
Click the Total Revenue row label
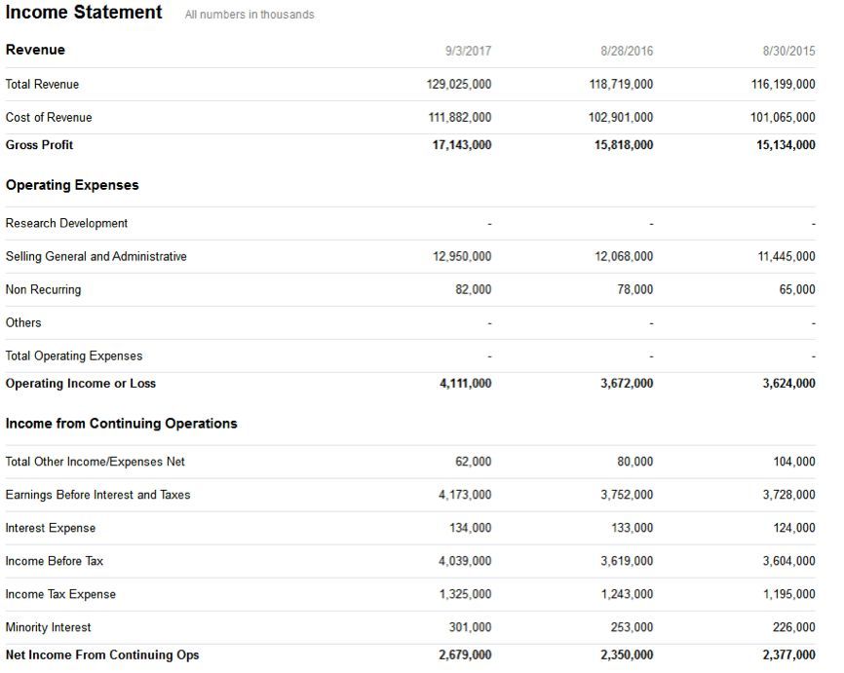point(42,84)
